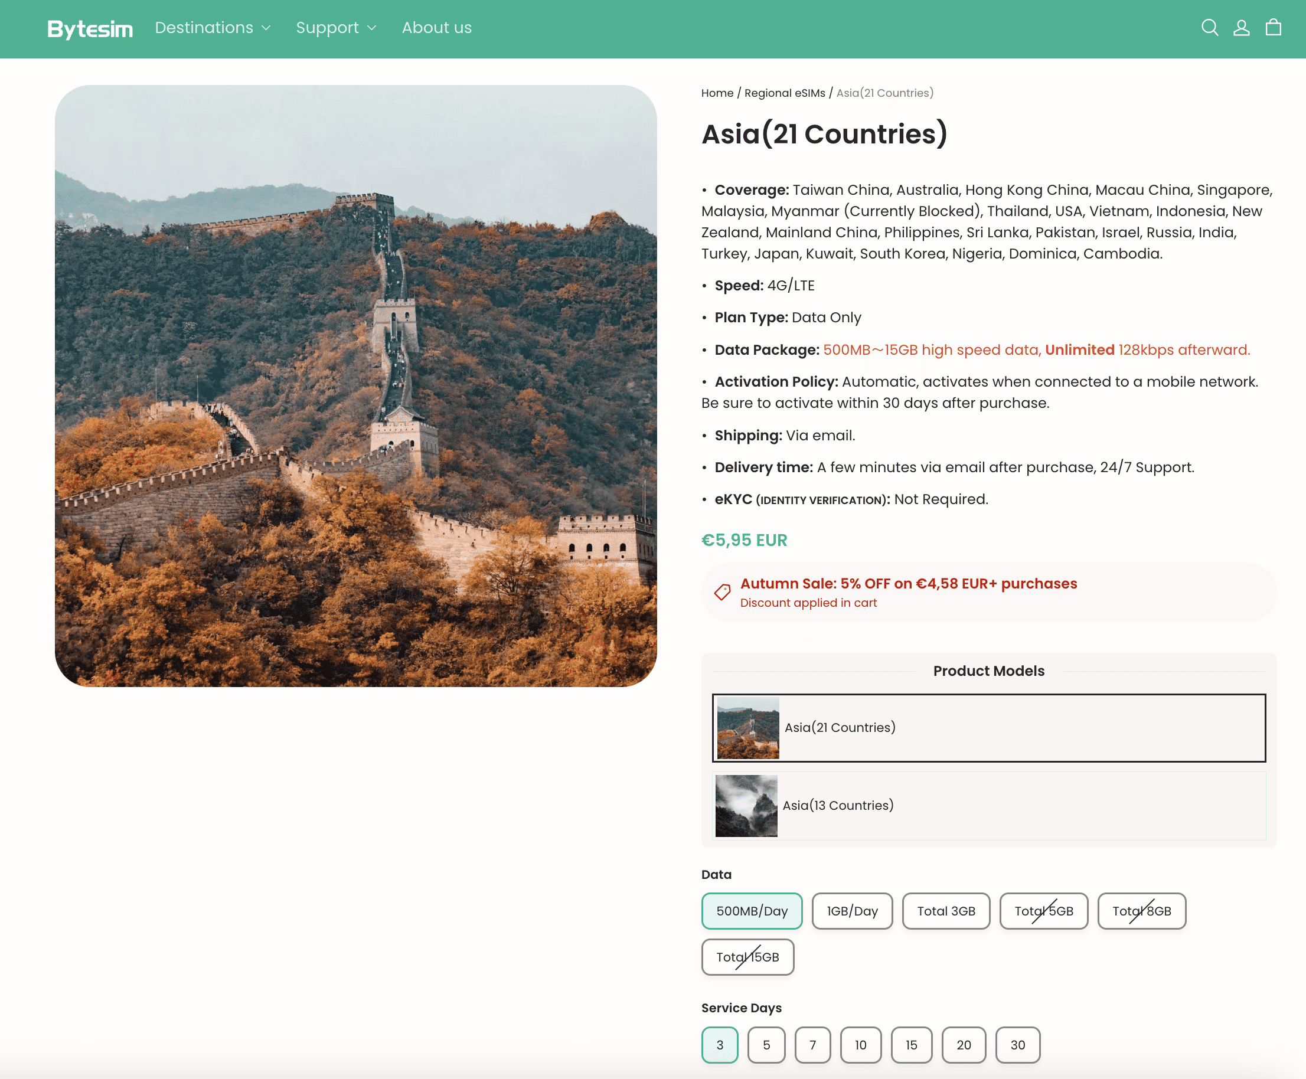Click the Autumn Sale price tag icon
The width and height of the screenshot is (1306, 1079).
(721, 591)
